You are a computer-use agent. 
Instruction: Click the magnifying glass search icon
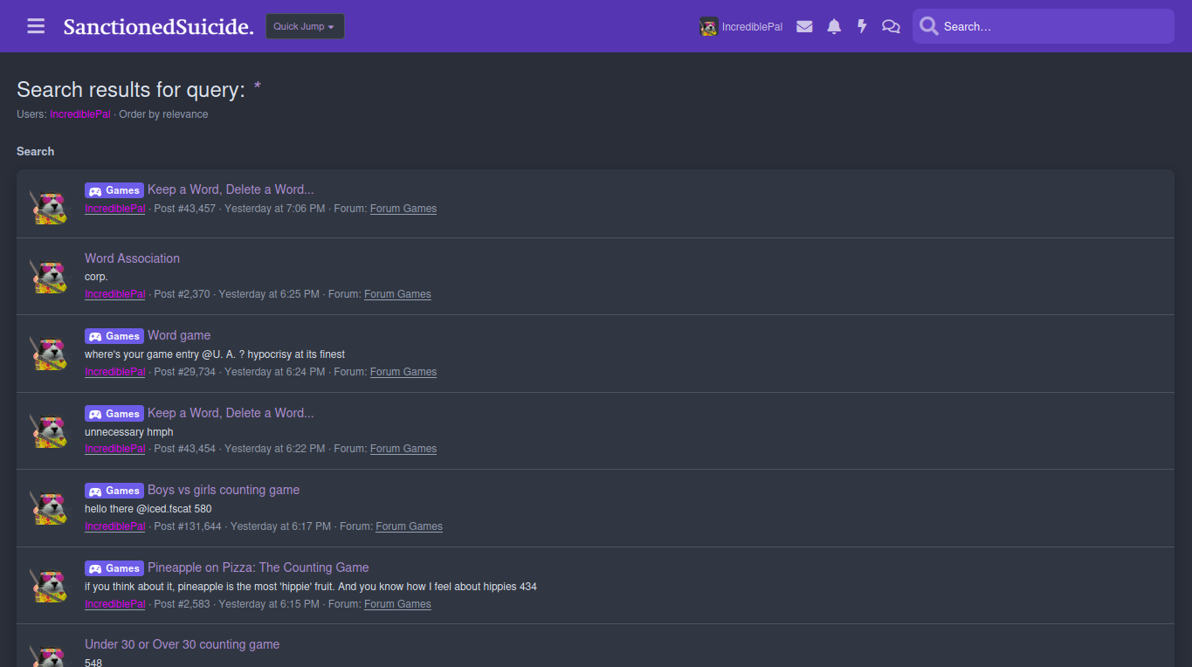pos(928,27)
